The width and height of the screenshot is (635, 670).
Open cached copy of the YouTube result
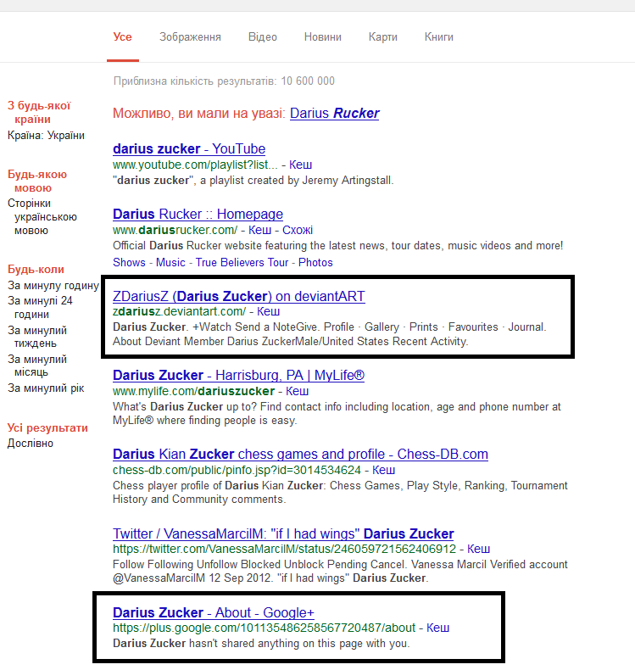[301, 165]
